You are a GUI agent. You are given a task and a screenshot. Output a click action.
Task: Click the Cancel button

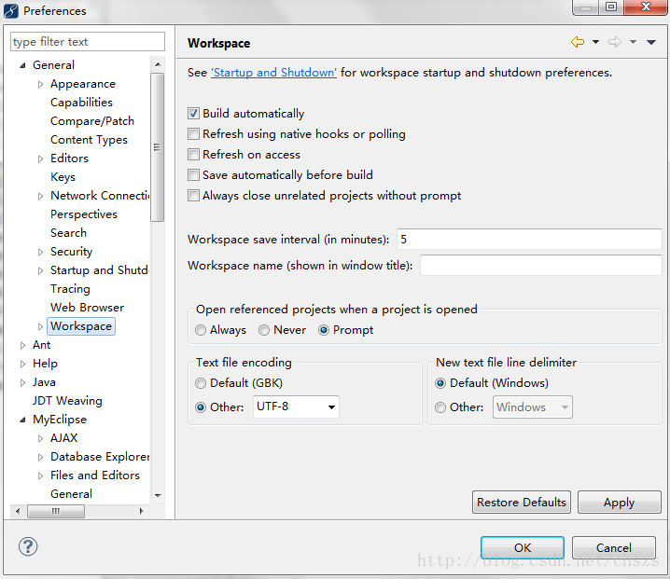pos(614,548)
